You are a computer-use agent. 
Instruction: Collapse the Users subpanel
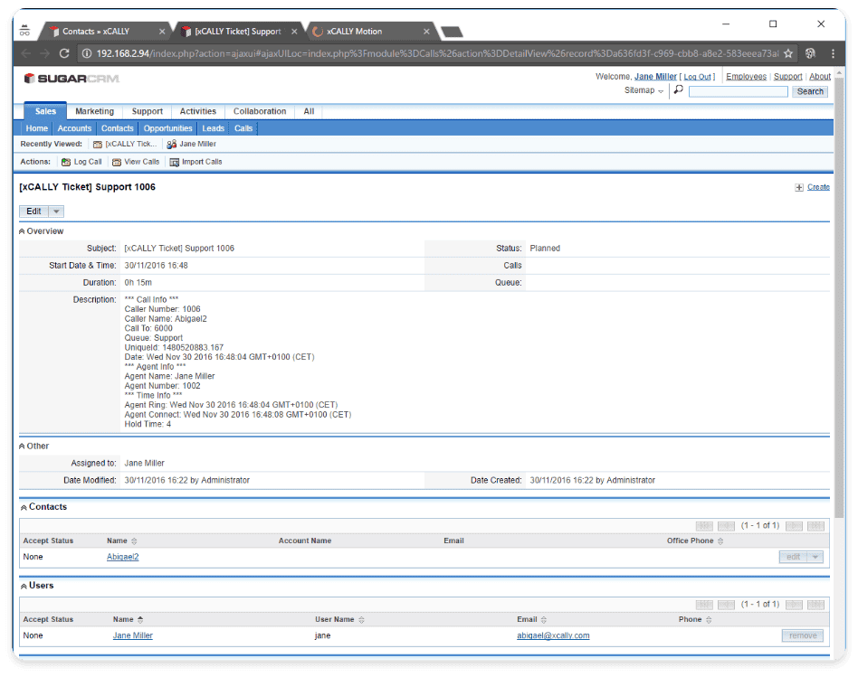[x=24, y=587]
